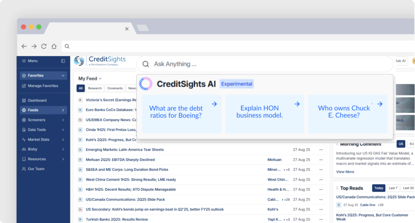
Task: Select the All feed filter tab
Action: [x=81, y=88]
